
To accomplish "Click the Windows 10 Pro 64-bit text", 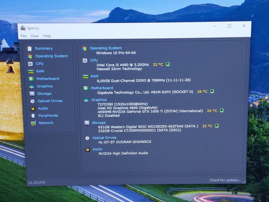I will click(116, 53).
